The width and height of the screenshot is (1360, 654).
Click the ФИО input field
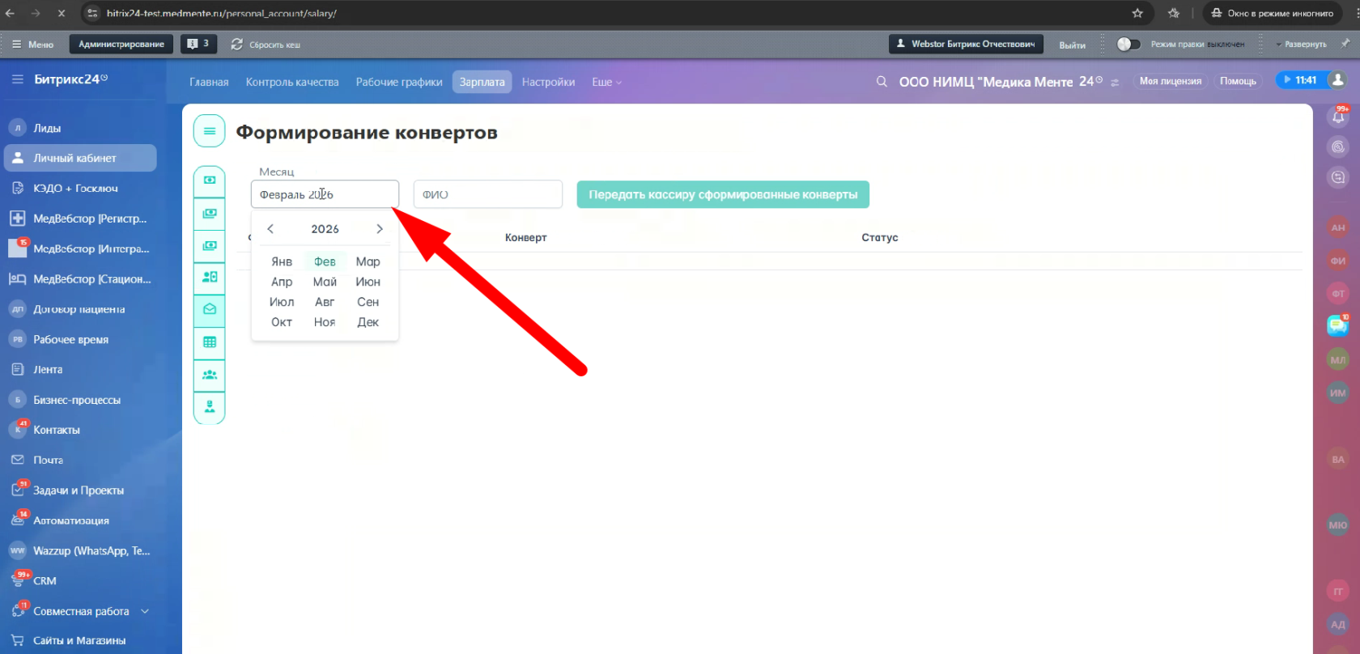click(x=487, y=194)
